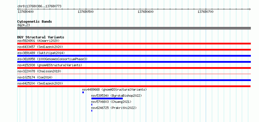This screenshot has width=259, height=122.
Task: Select the nsv5924901 (Almarri2020) label
Action: pos(38,41)
